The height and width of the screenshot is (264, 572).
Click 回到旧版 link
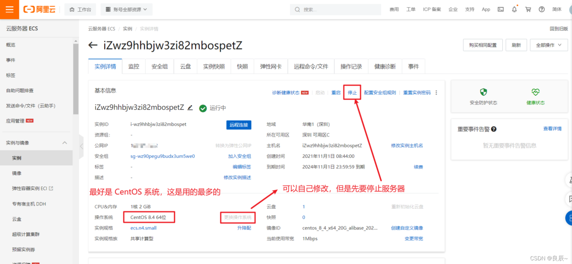click(559, 29)
